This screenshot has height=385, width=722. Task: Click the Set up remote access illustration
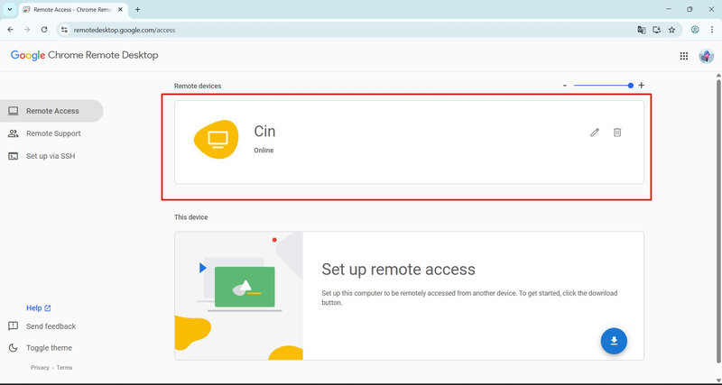[238, 296]
